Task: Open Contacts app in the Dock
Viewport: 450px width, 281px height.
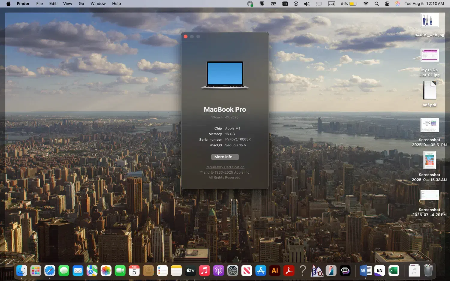Action: pyautogui.click(x=148, y=271)
